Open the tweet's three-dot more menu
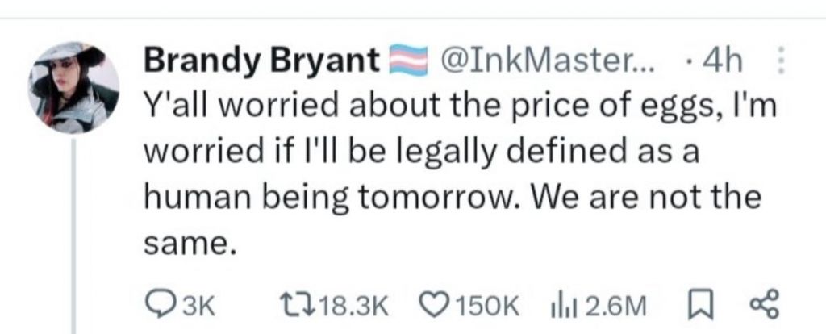The width and height of the screenshot is (826, 334). pyautogui.click(x=779, y=61)
